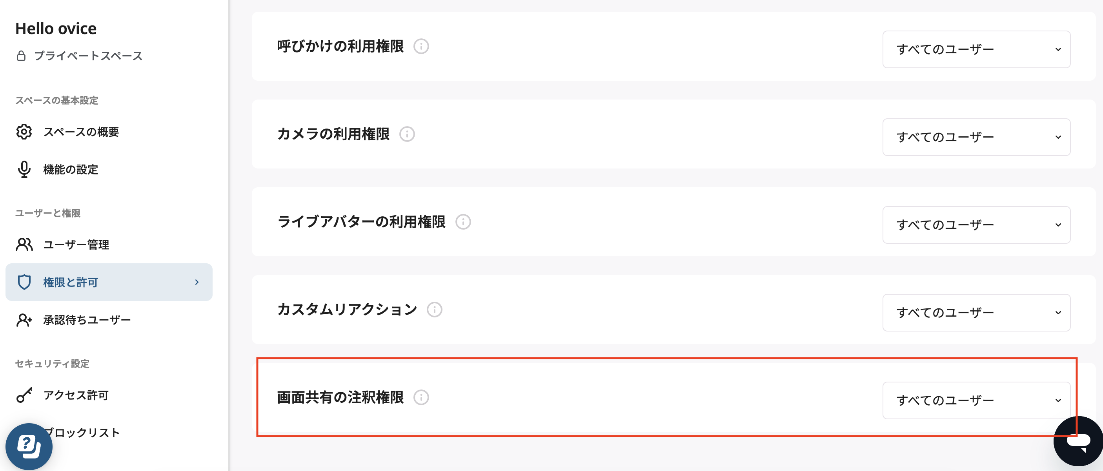Click the Hello ovice space title
The image size is (1103, 471).
pyautogui.click(x=56, y=28)
